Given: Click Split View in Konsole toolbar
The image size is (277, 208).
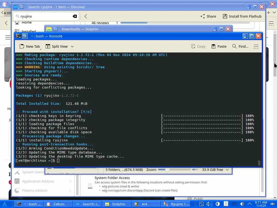Looking at the screenshot, I should pos(57,46).
